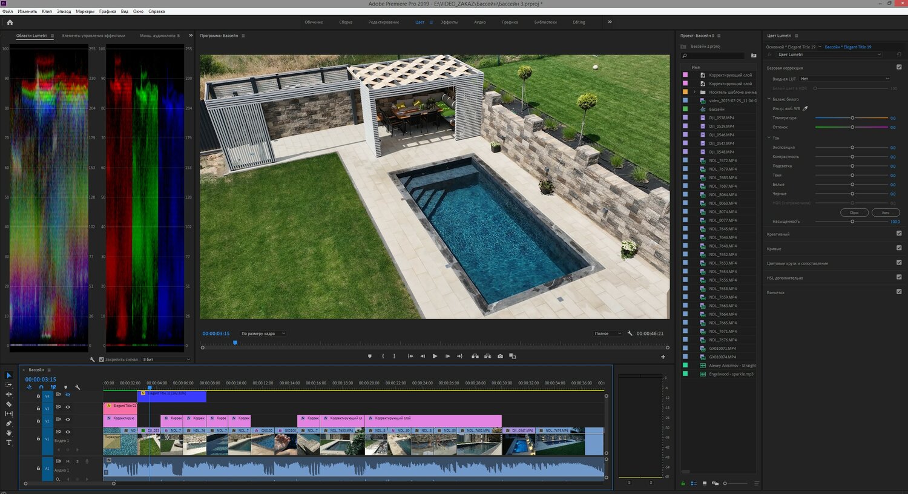The height and width of the screenshot is (494, 908).
Task: Click the Auto tone button
Action: click(886, 212)
